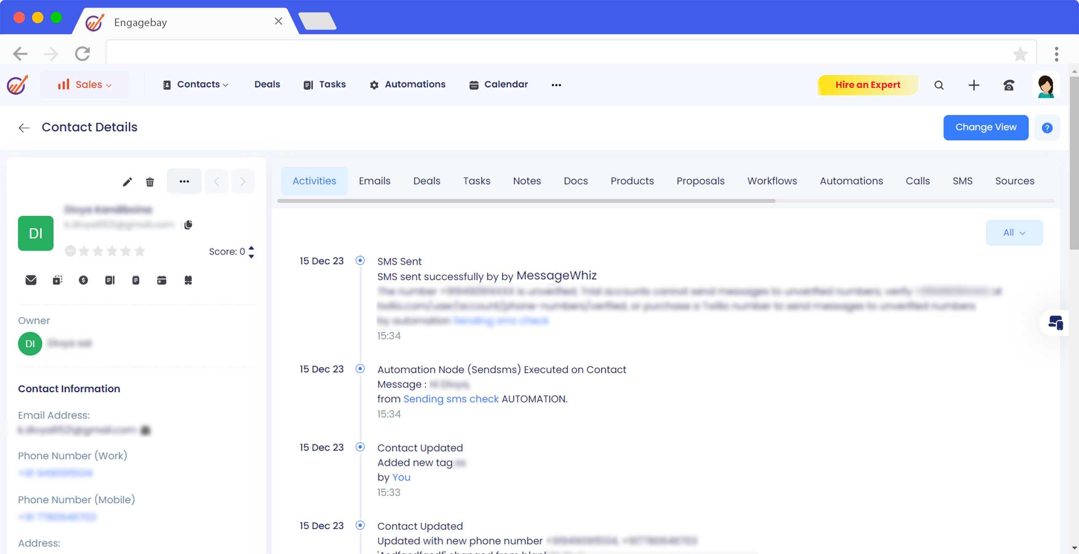Switch to the Emails tab
This screenshot has height=554, width=1079.
[x=374, y=181]
